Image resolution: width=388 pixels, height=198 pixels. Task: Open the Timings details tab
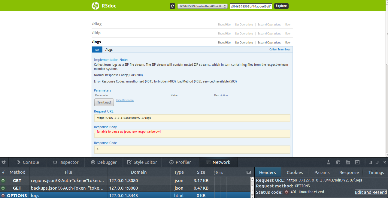click(376, 172)
